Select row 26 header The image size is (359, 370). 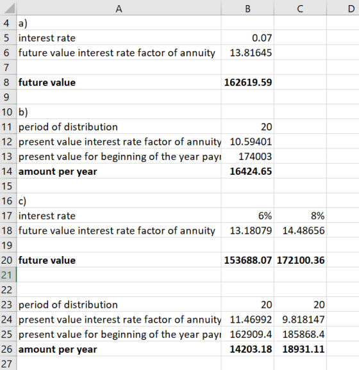(8, 349)
